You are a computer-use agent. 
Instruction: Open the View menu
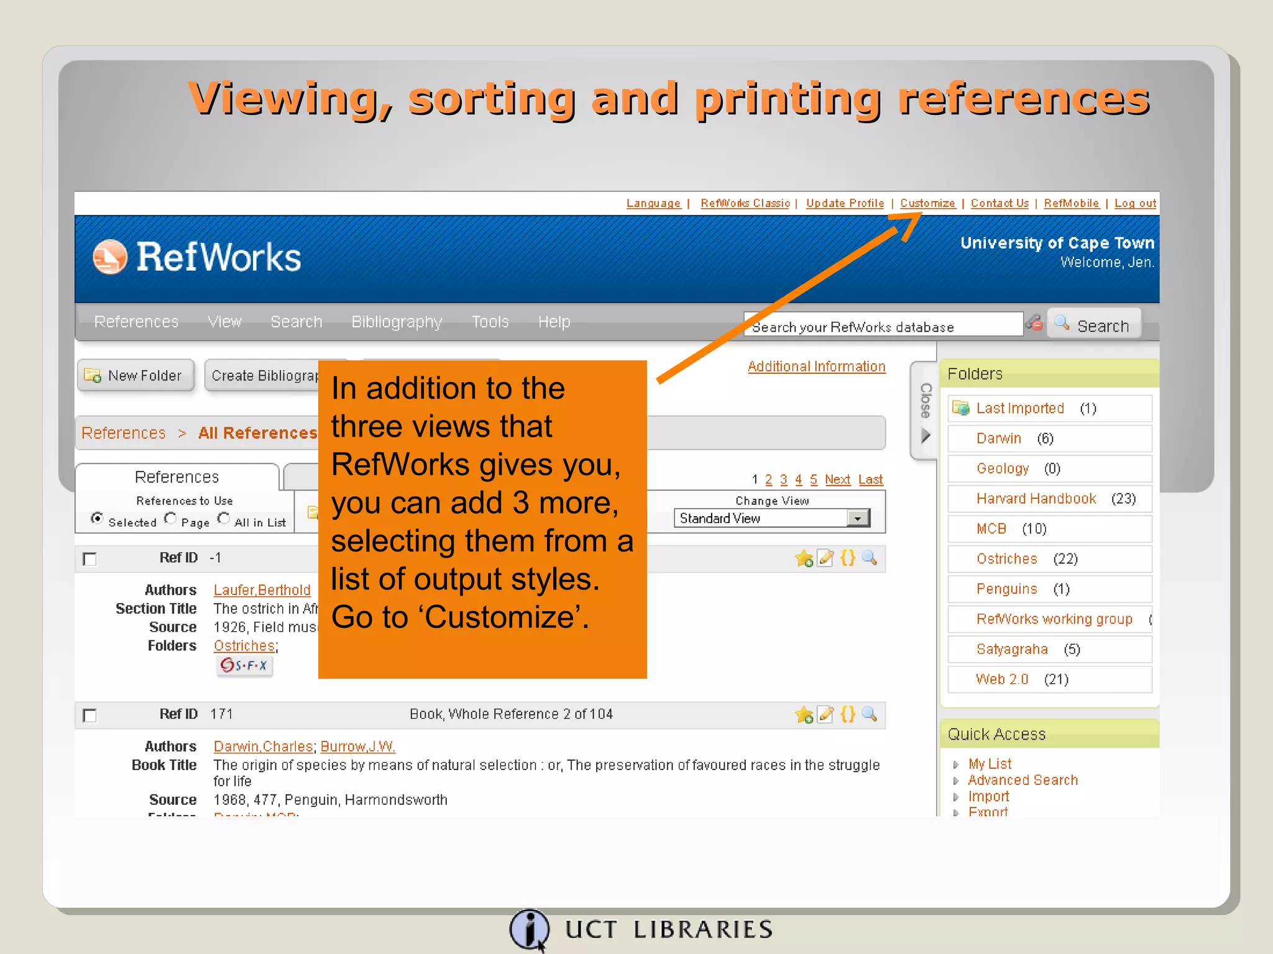pyautogui.click(x=224, y=322)
